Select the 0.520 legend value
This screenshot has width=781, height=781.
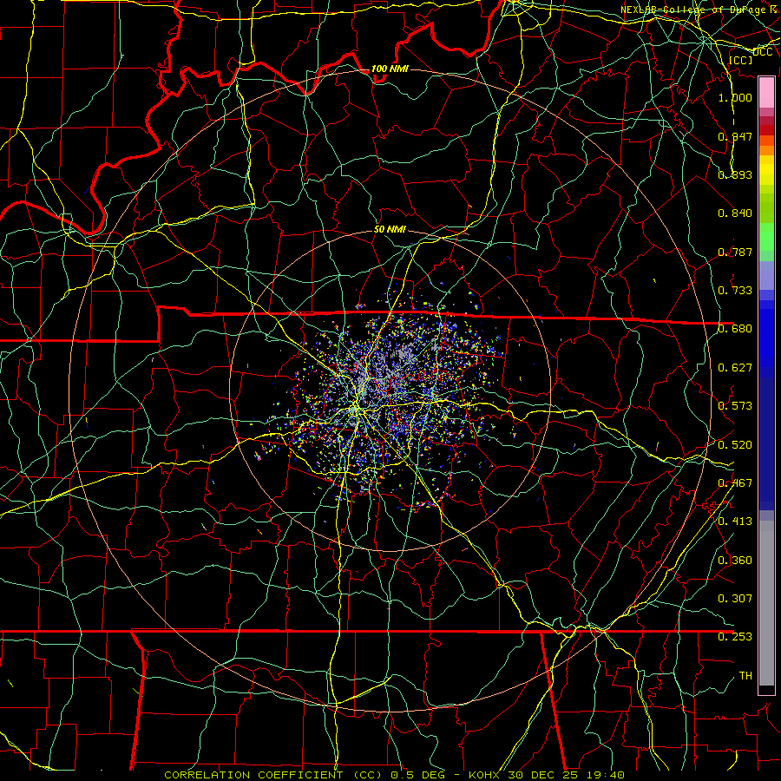click(x=735, y=445)
